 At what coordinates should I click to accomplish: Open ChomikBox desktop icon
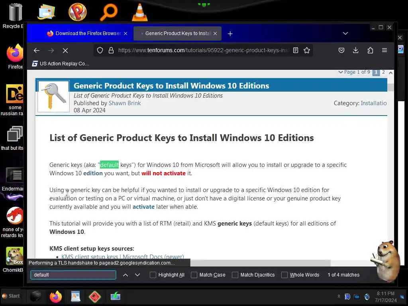14,259
